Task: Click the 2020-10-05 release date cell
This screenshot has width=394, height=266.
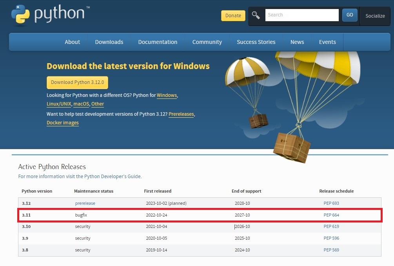Action: click(156, 238)
